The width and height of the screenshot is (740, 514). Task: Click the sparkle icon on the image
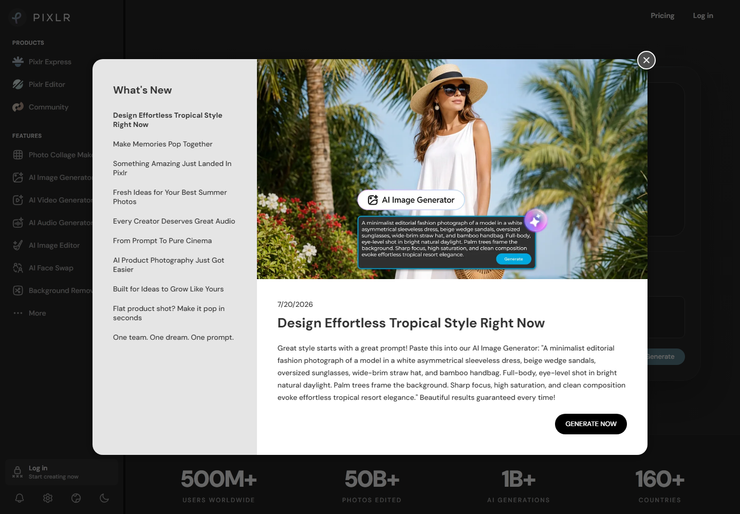point(535,221)
